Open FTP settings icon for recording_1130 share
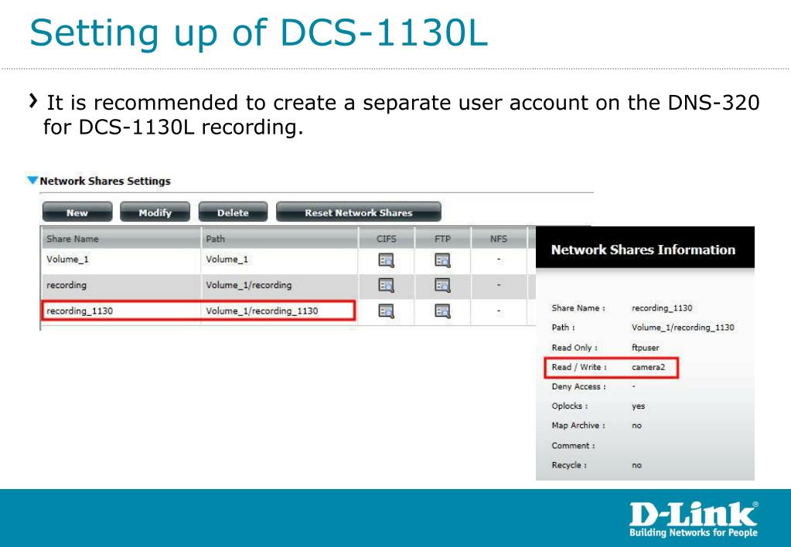This screenshot has height=547, width=791. coord(442,311)
